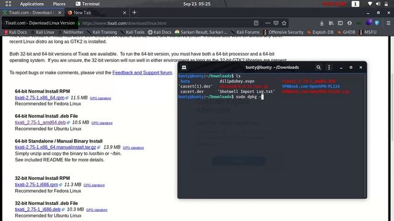Download tixati_2.75-1_amd64.deb
Image resolution: width=394 pixels, height=221 pixels.
click(40, 123)
